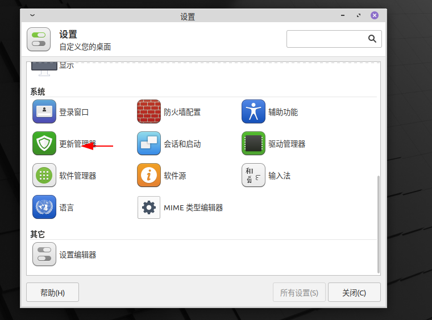The width and height of the screenshot is (432, 320).
Task: Launch Update Manager (更新管理器) shield icon
Action: click(x=44, y=144)
